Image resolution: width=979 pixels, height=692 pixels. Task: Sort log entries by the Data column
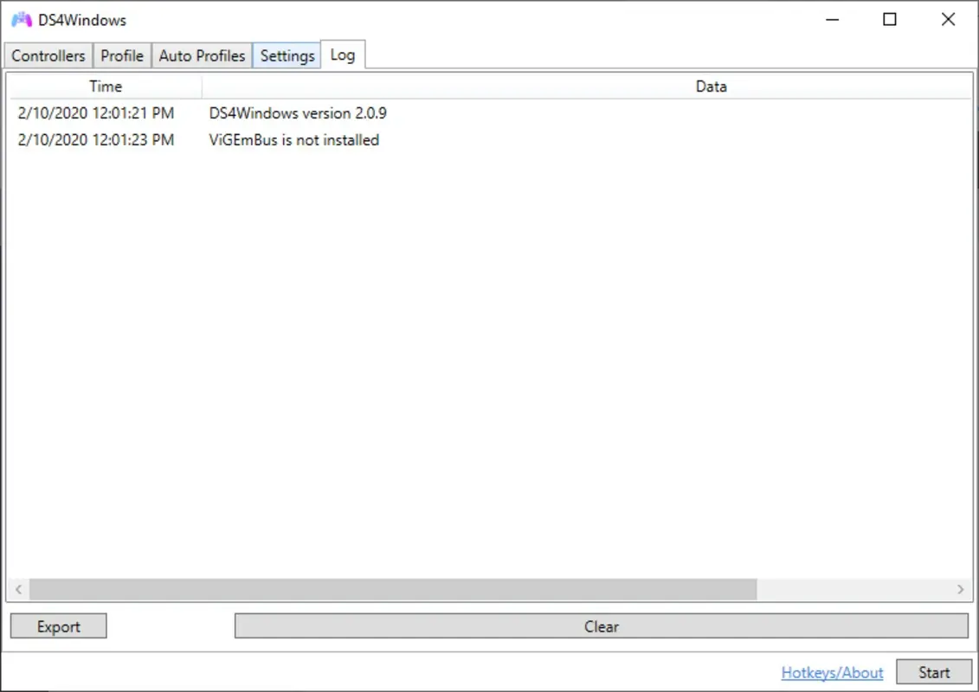711,86
